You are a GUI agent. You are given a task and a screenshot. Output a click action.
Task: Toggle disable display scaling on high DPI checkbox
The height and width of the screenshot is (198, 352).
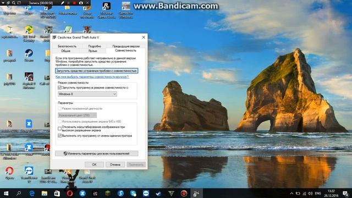tap(59, 129)
